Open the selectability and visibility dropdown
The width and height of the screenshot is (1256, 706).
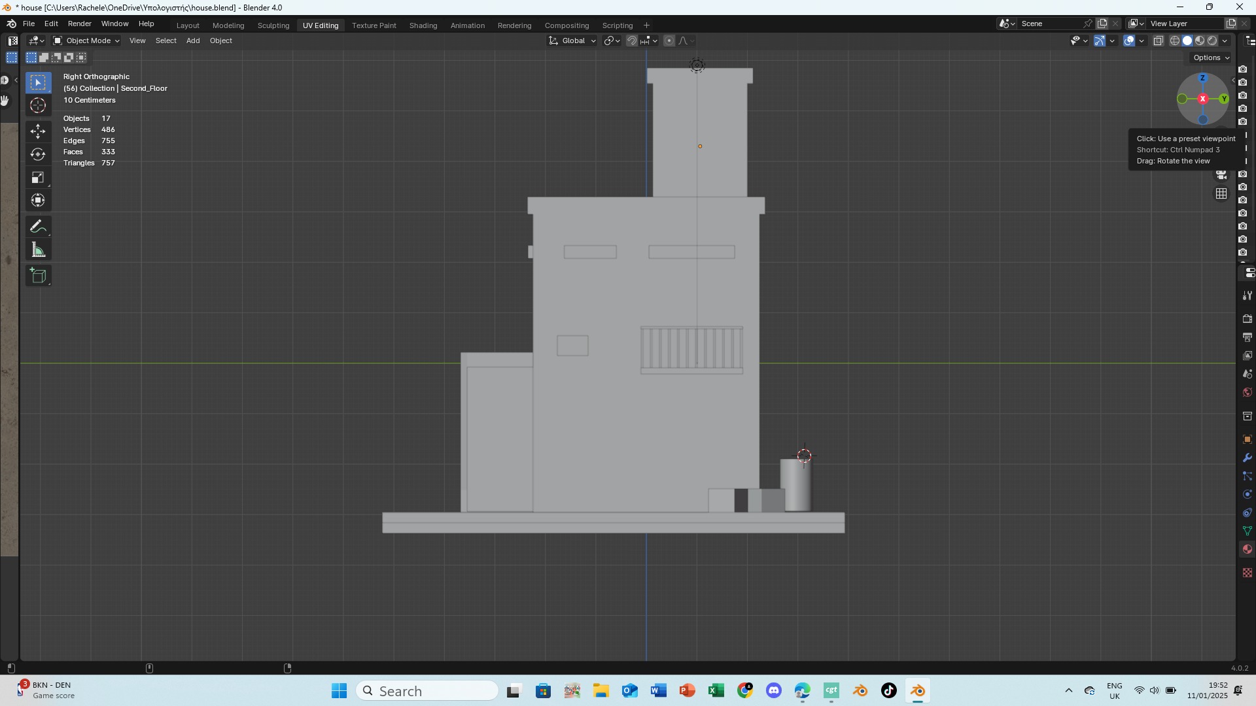point(1079,41)
